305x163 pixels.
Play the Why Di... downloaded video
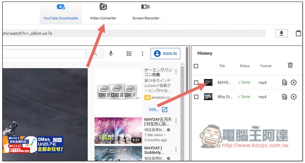point(294,97)
